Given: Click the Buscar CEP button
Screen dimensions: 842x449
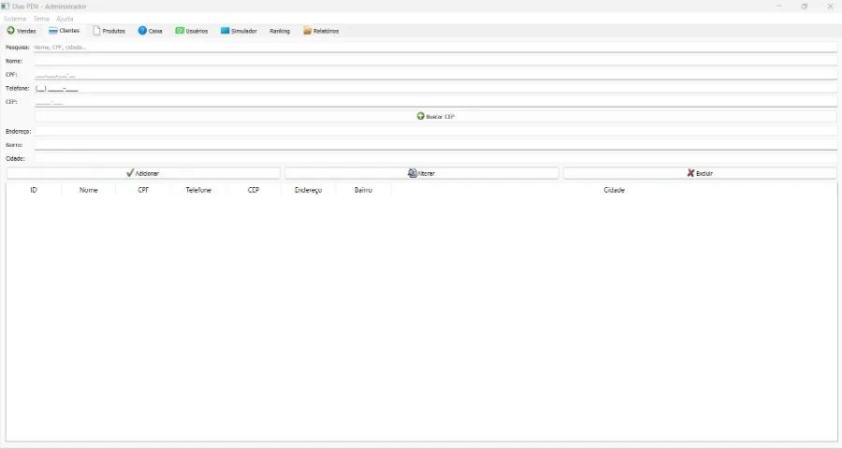Looking at the screenshot, I should (x=435, y=116).
